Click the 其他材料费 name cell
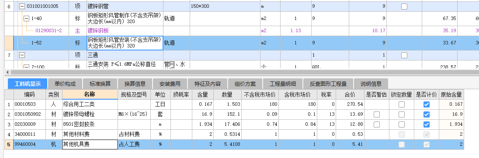Image resolution: width=479 pixels, height=158 pixels. 90,134
